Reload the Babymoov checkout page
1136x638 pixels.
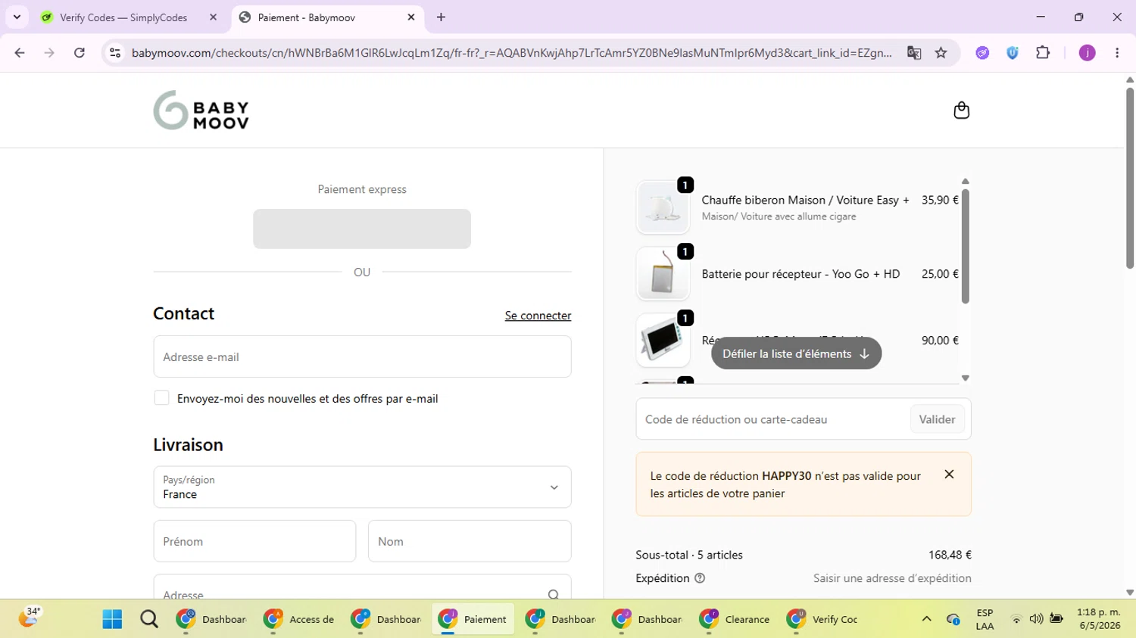(80, 53)
